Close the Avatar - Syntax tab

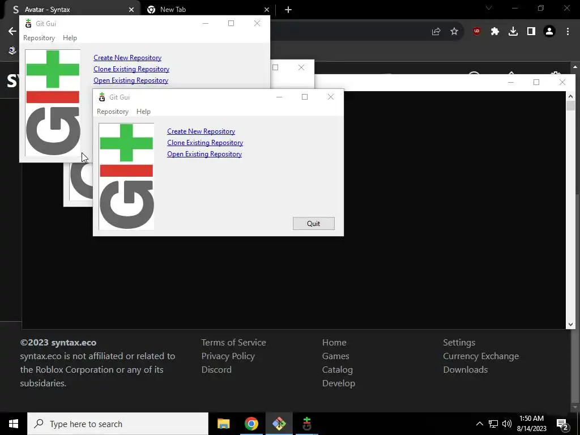(131, 10)
